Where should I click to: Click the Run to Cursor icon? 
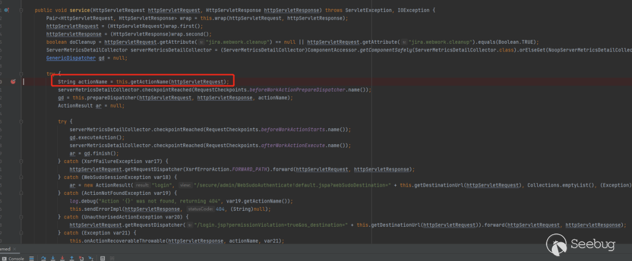pos(91,258)
